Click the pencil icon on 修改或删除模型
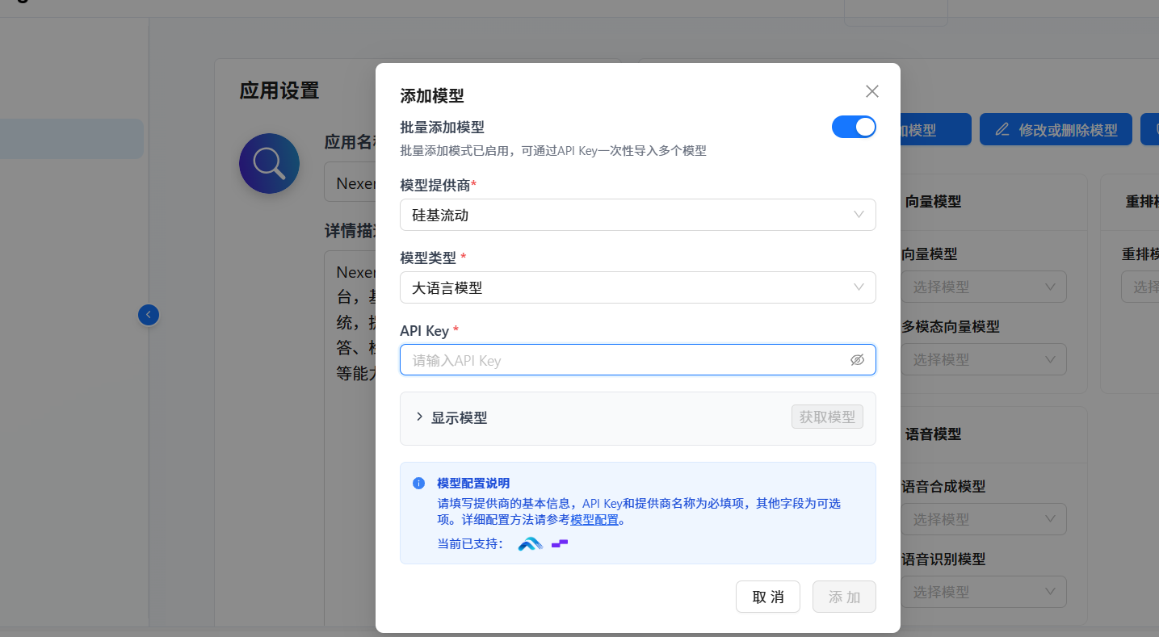This screenshot has height=637, width=1159. (1002, 129)
